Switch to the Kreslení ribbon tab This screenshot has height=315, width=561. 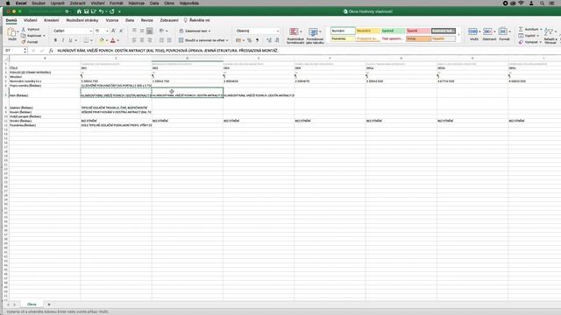51,20
